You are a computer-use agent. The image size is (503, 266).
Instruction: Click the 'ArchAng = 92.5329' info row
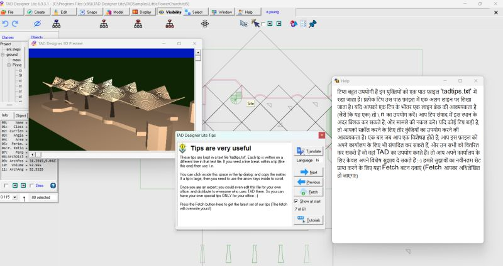click(23, 169)
